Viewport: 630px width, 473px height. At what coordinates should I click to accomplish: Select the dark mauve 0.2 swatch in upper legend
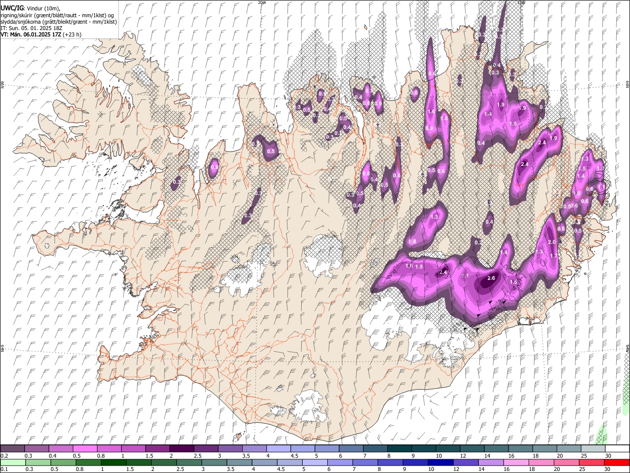pyautogui.click(x=12, y=448)
